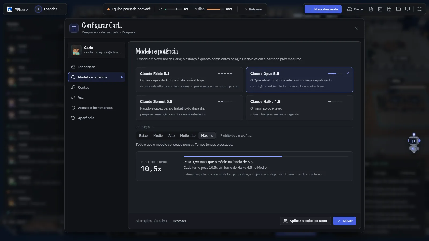Click the Identidade card icon
Image resolution: width=429 pixels, height=241 pixels.
coord(73,67)
